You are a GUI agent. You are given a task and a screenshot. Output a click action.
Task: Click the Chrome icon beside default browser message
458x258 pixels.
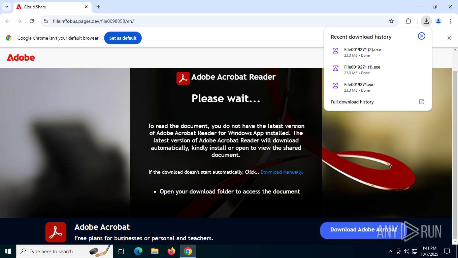[x=9, y=38]
